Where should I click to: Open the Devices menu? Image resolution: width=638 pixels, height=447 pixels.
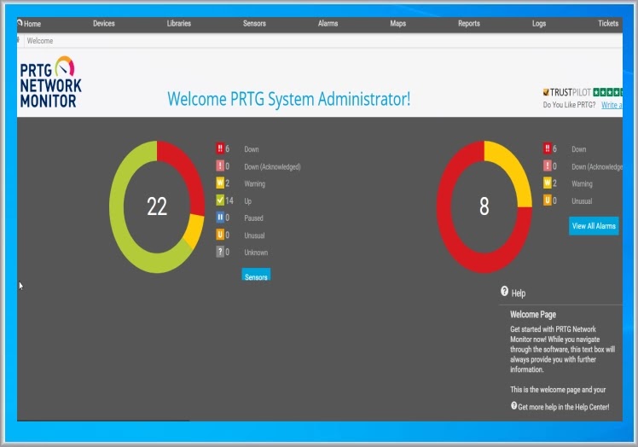point(104,24)
